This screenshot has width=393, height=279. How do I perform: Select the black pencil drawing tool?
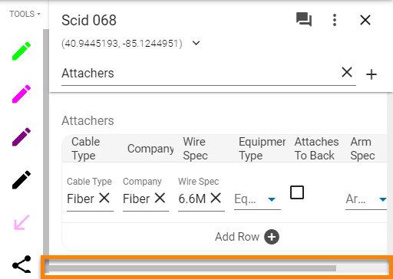[21, 180]
